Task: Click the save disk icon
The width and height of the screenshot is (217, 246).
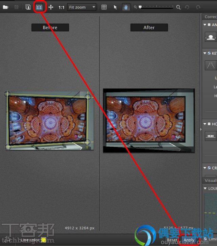Action: point(16,7)
